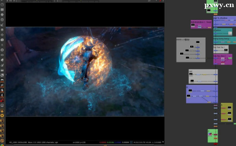
Task: Click the sampled color swatch in status bar
Action: pyautogui.click(x=131, y=142)
